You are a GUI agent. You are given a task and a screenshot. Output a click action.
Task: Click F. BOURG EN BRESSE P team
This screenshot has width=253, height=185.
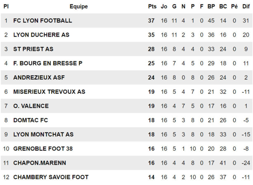[48, 63]
